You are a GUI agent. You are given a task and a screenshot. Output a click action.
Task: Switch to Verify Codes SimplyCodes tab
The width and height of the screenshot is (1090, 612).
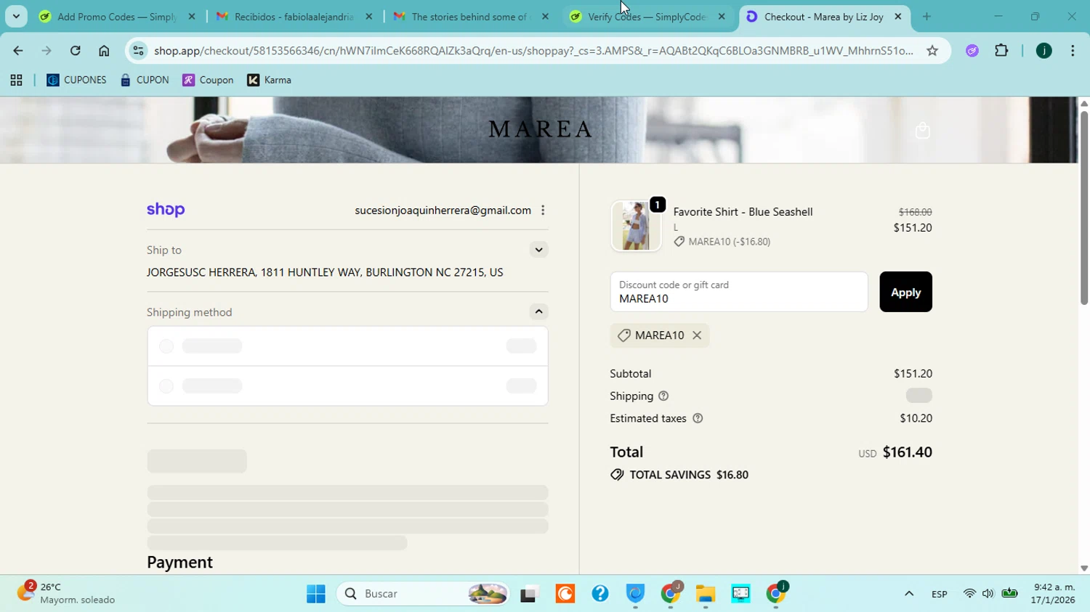tap(647, 17)
